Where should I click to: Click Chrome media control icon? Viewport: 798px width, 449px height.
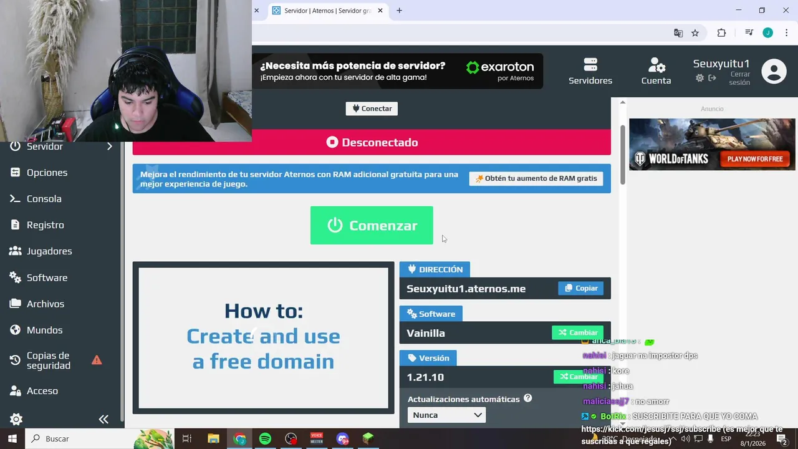coord(749,33)
